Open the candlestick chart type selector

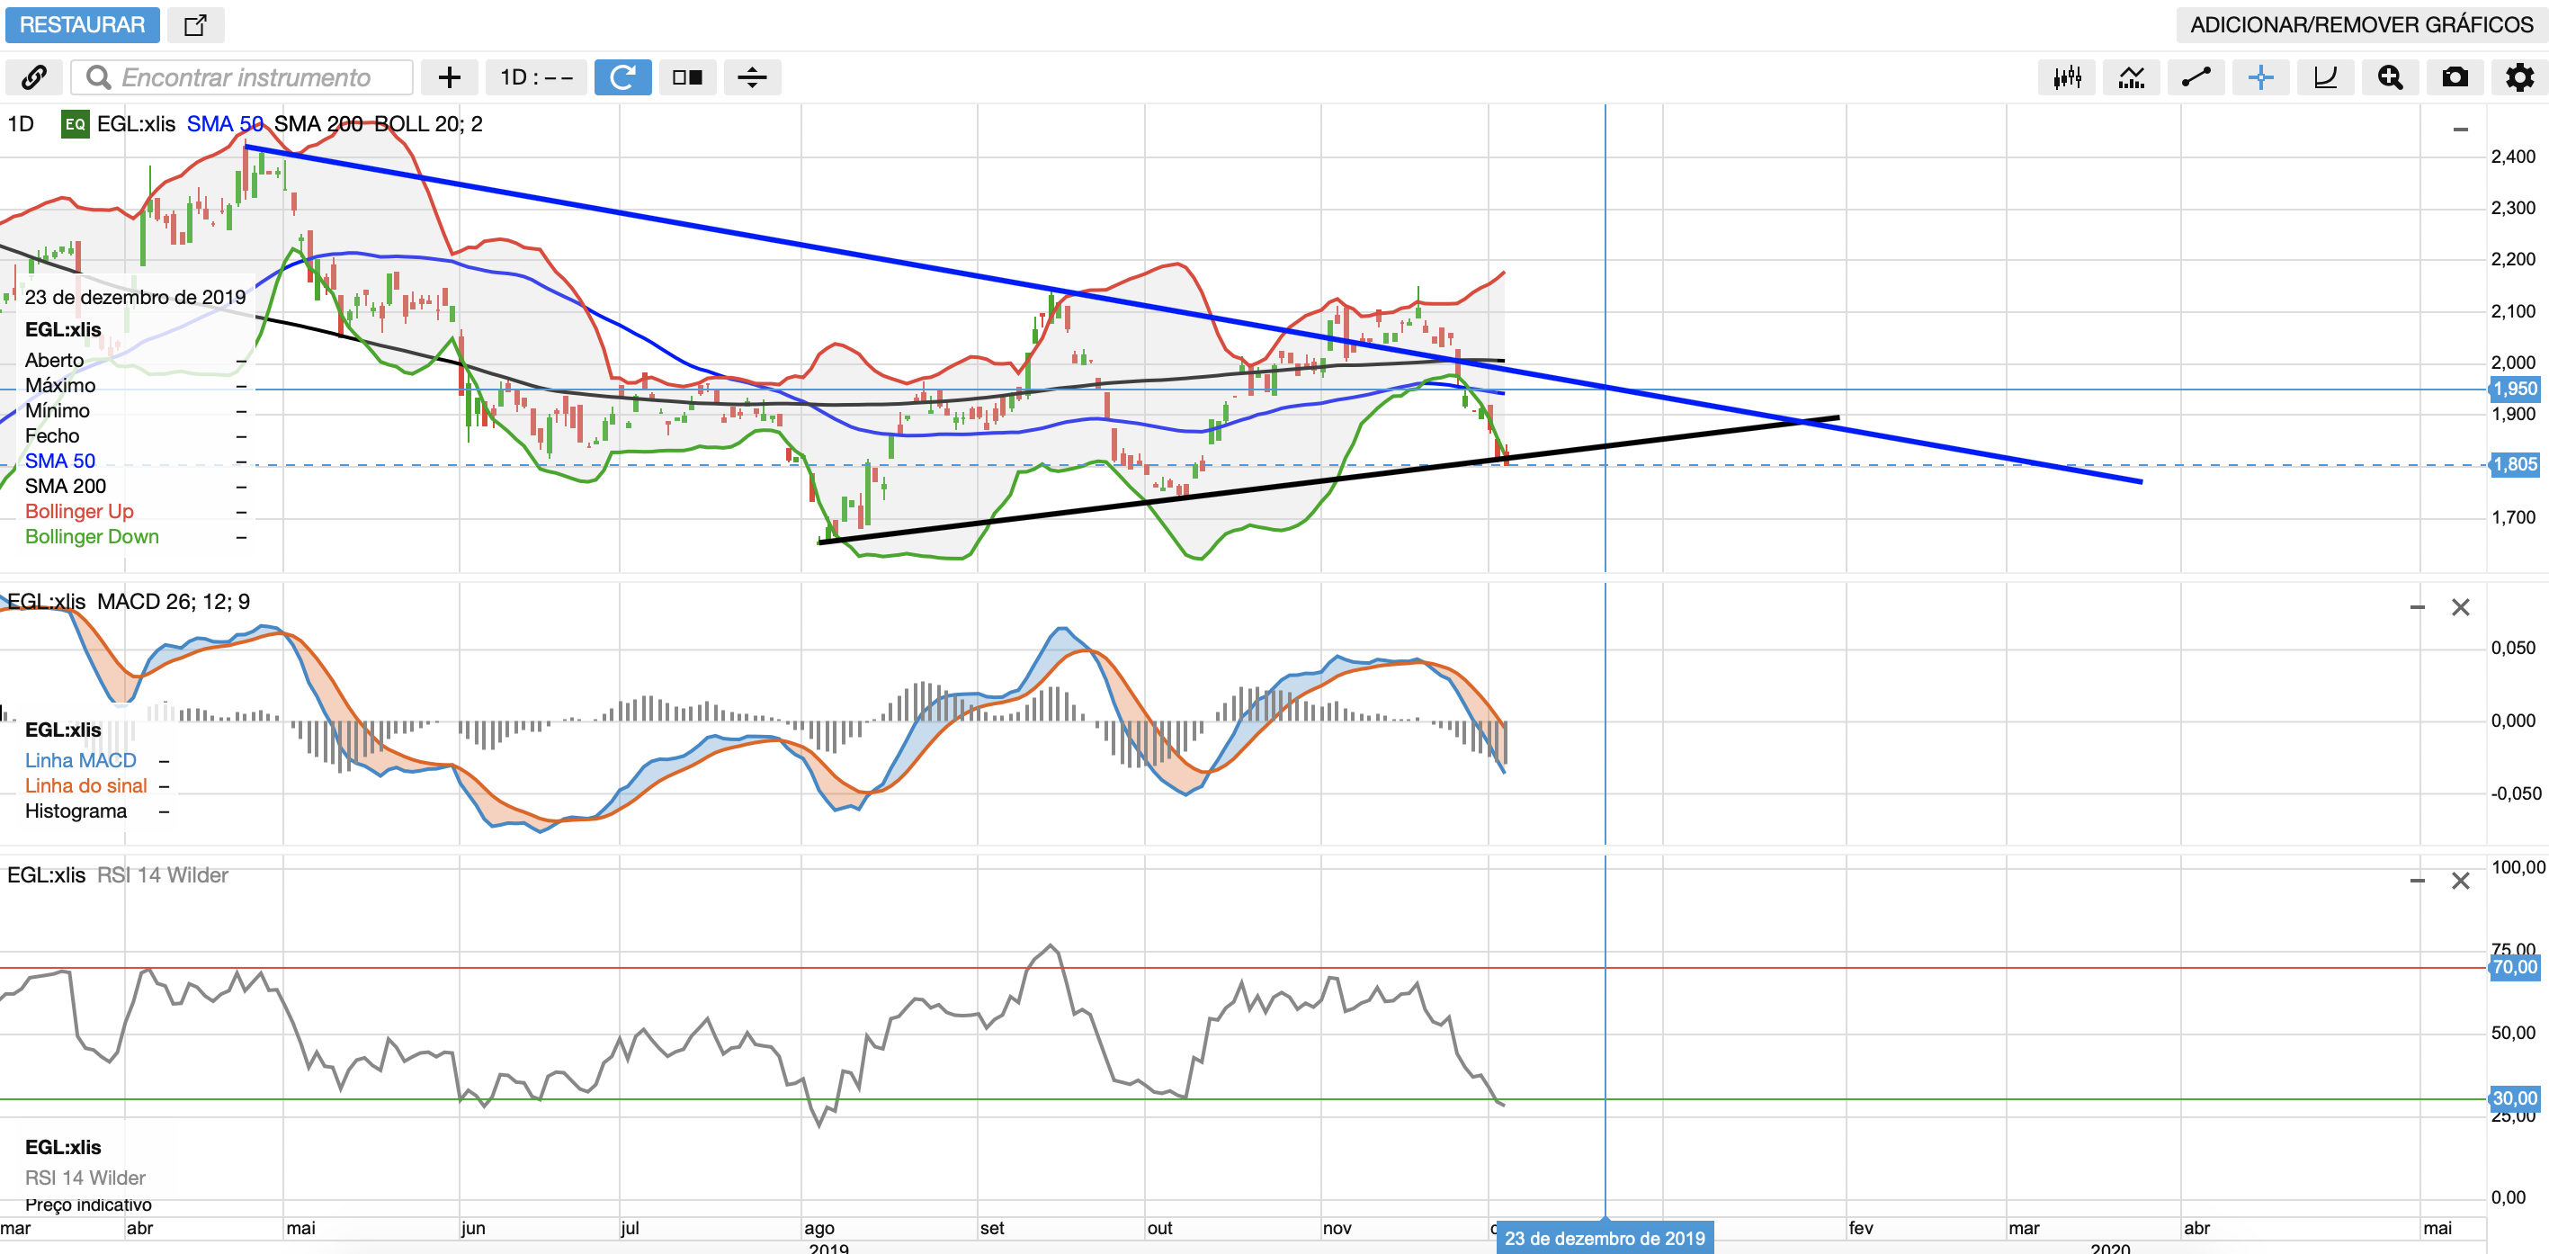coord(2067,77)
